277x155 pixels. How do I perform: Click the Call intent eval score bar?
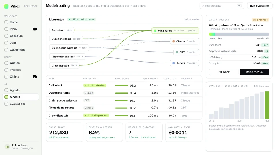tap(122, 86)
